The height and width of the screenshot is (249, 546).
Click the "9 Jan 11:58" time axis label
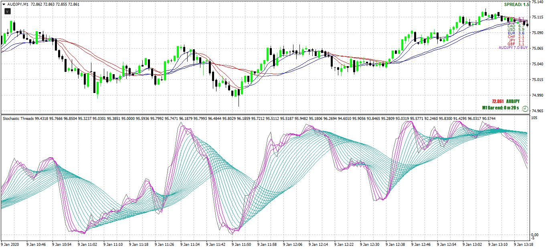click(x=267, y=244)
